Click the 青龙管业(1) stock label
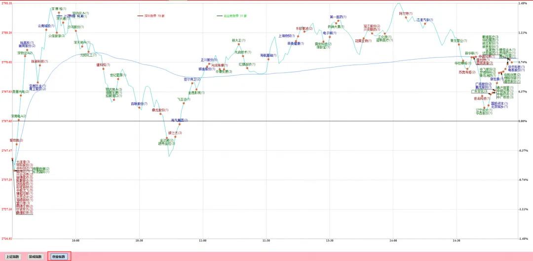This screenshot has height=261, width=533. pos(458,40)
